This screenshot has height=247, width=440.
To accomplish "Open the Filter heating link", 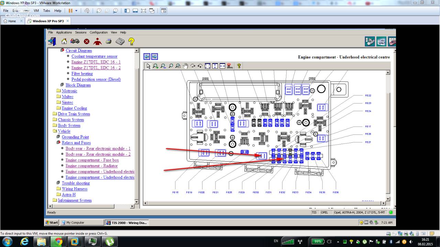I will pos(82,73).
